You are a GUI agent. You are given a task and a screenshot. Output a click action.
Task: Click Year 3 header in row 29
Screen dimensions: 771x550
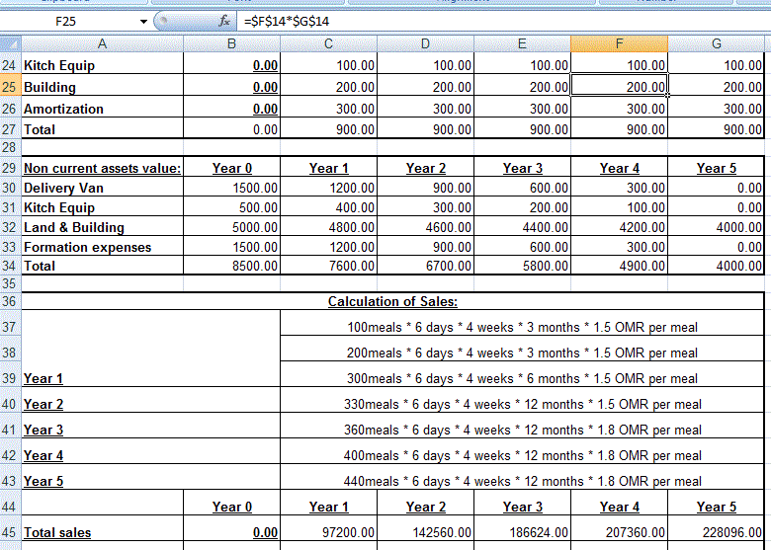tap(522, 168)
